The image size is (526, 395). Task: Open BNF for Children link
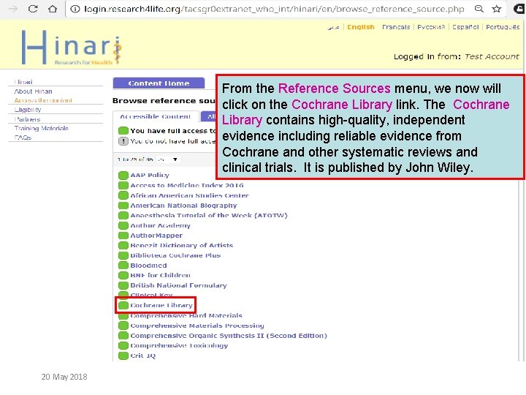(x=160, y=276)
